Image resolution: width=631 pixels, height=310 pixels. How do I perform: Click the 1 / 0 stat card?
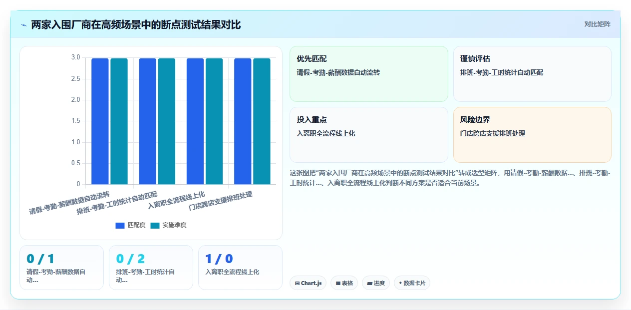pyautogui.click(x=240, y=268)
